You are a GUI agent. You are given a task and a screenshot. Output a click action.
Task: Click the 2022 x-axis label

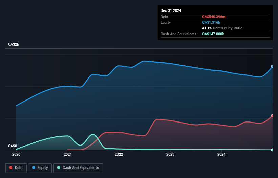point(119,154)
